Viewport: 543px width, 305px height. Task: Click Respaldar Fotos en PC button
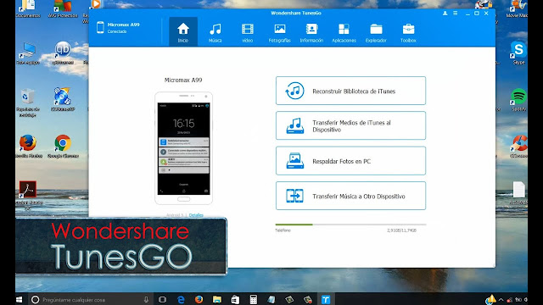(x=350, y=161)
